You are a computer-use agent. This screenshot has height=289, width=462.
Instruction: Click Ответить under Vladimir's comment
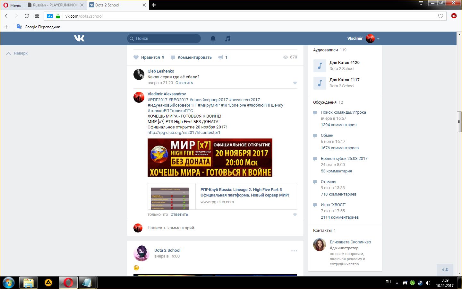[x=179, y=215]
